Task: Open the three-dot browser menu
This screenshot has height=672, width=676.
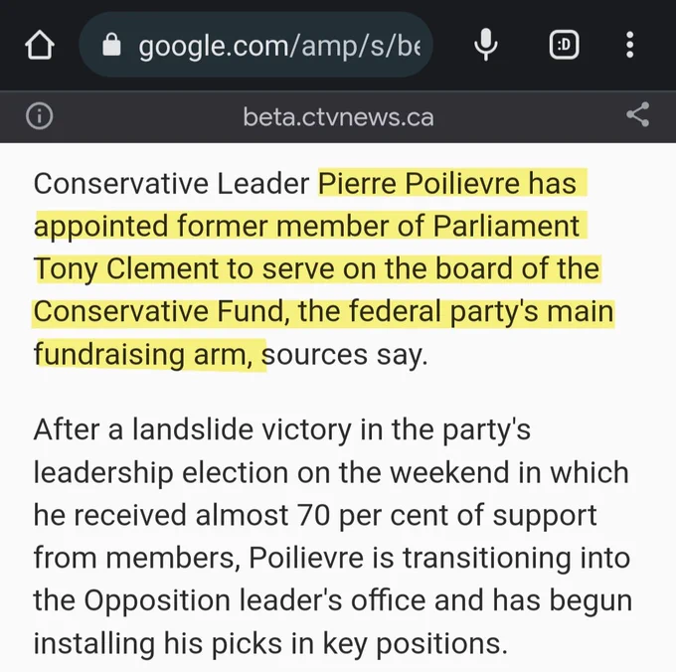Action: click(630, 45)
